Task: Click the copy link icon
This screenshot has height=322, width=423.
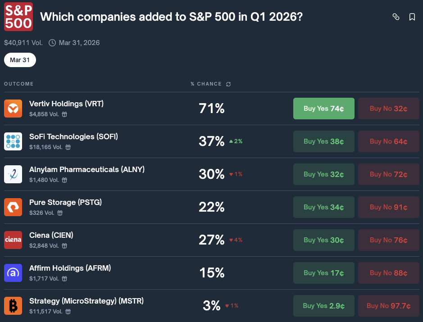Action: click(396, 17)
